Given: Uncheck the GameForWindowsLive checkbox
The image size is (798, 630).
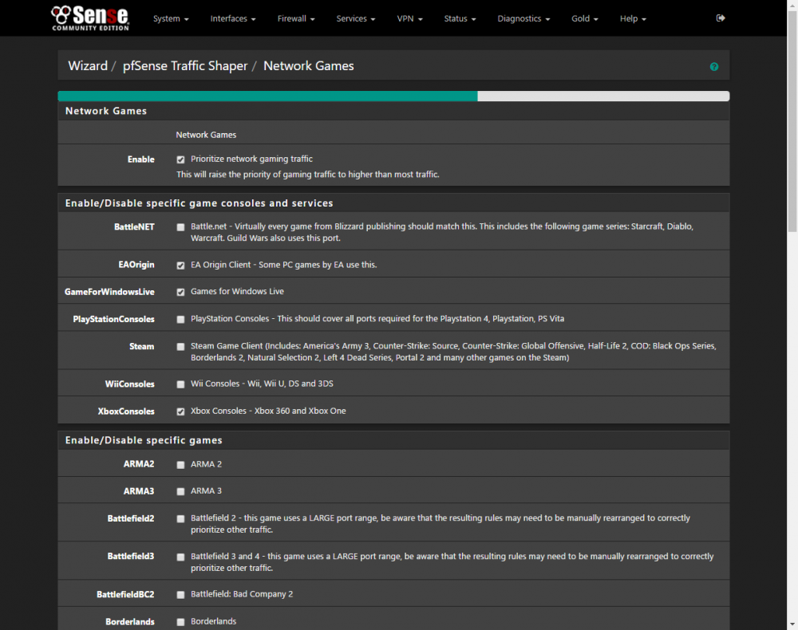Looking at the screenshot, I should coord(180,292).
